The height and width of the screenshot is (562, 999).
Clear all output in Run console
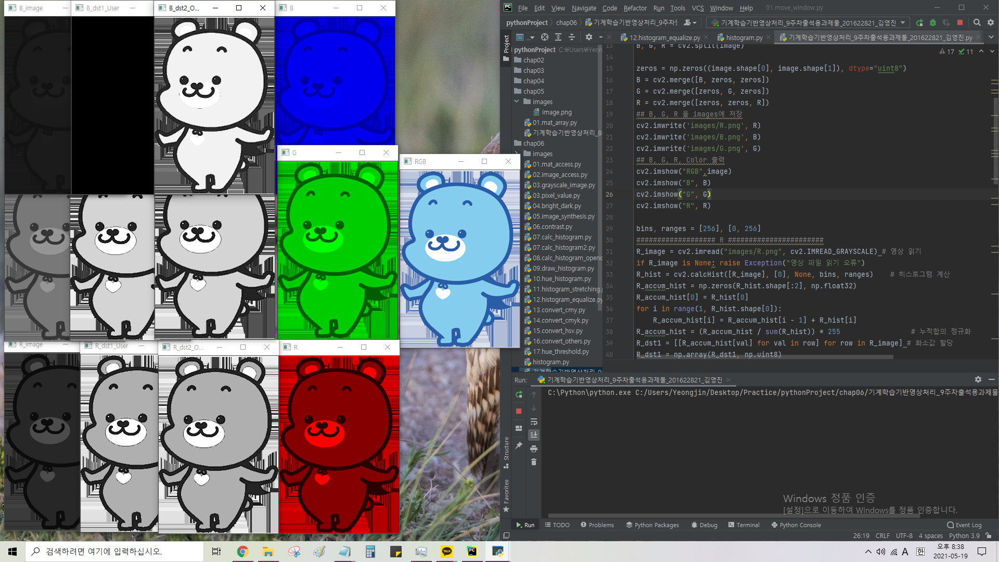coord(533,462)
